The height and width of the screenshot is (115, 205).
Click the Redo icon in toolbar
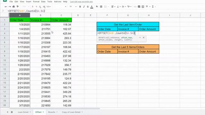(10, 6)
